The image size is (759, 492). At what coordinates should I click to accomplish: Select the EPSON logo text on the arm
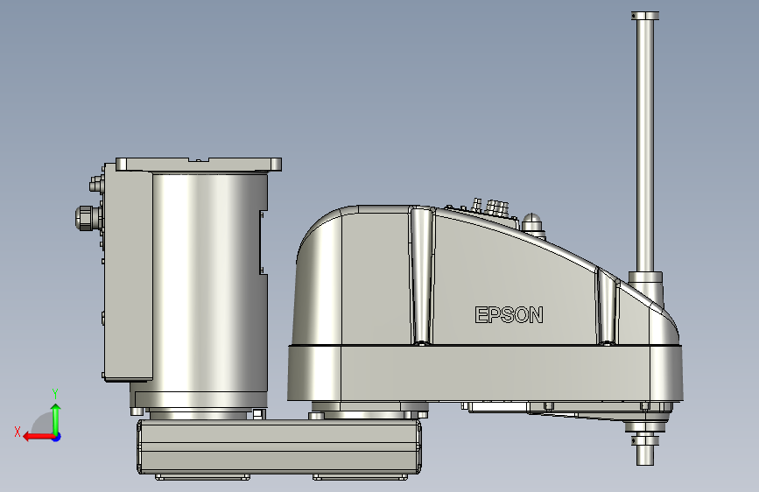[509, 315]
